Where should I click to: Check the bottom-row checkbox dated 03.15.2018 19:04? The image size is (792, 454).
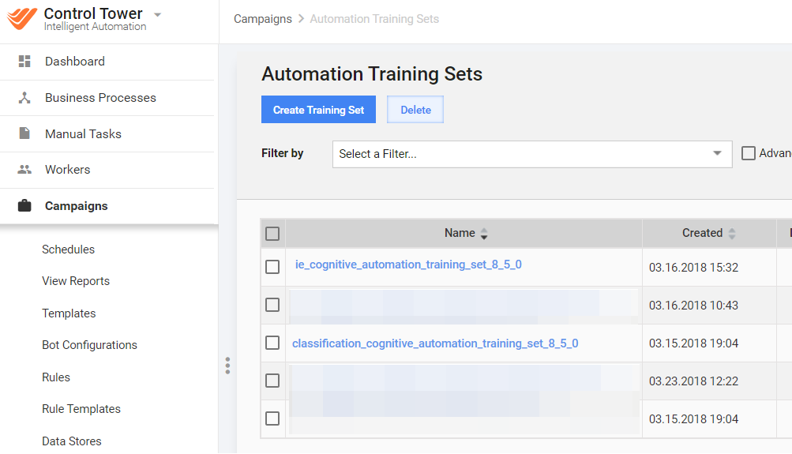272,418
